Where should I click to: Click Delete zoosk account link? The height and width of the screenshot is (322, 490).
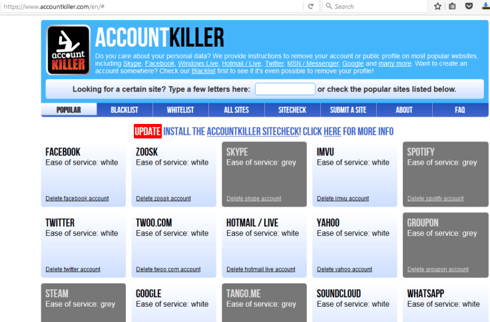point(163,199)
